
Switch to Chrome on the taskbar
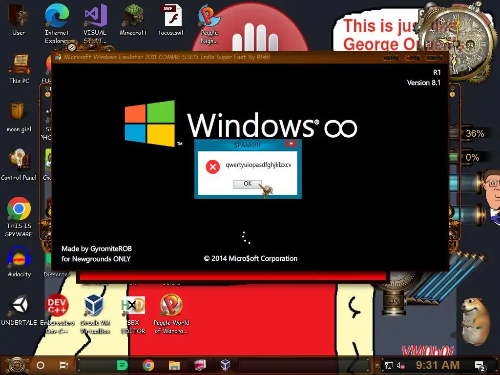148,365
